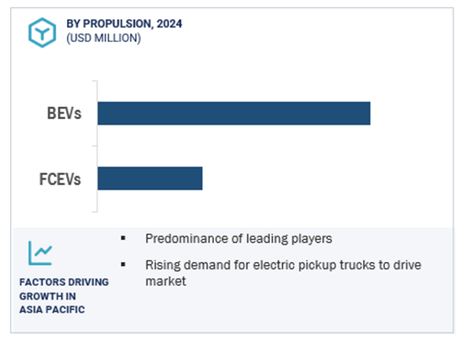
Task: Click the chart's vertical axis line
Action: pyautogui.click(x=97, y=146)
